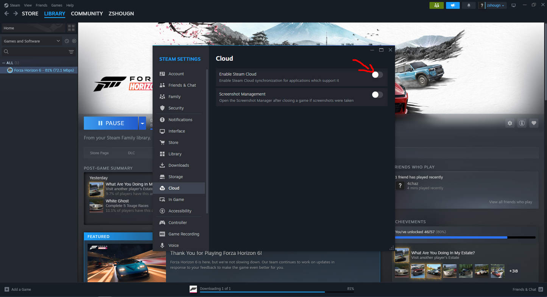Open the View menu

[x=28, y=5]
